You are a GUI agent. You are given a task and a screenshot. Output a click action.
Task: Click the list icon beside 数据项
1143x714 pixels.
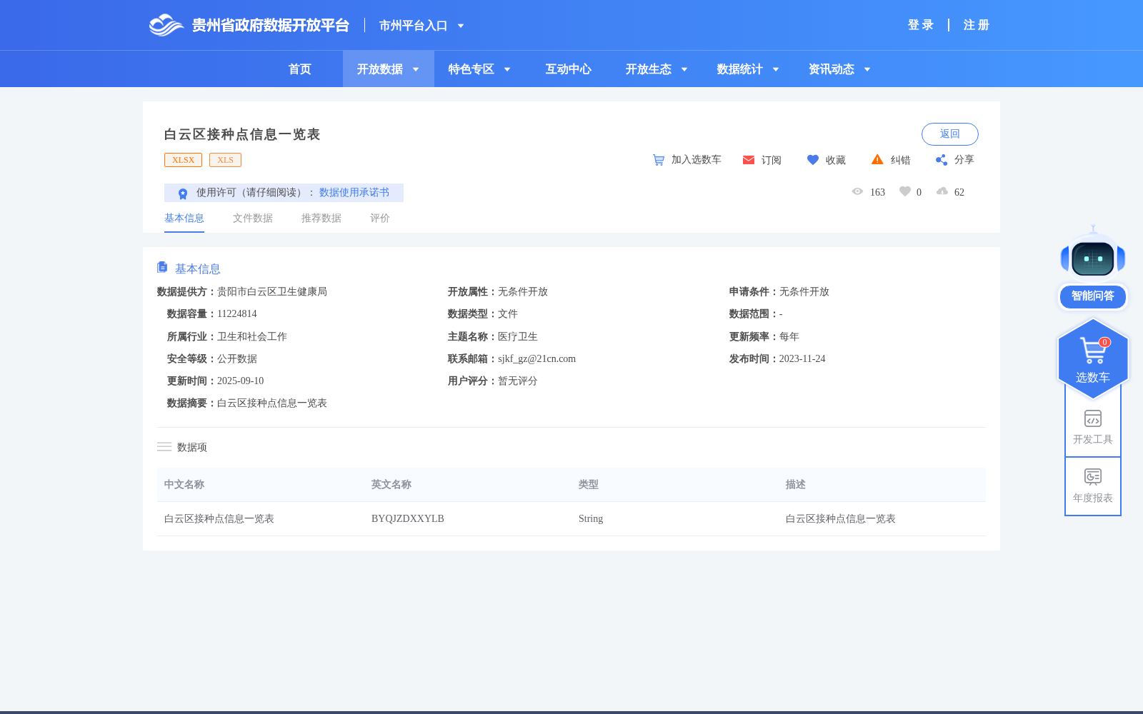pyautogui.click(x=164, y=447)
